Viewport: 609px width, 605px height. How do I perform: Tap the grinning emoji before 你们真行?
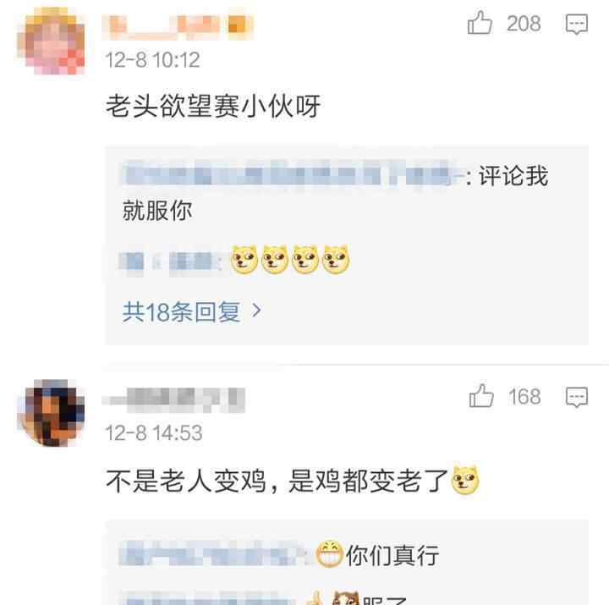329,553
